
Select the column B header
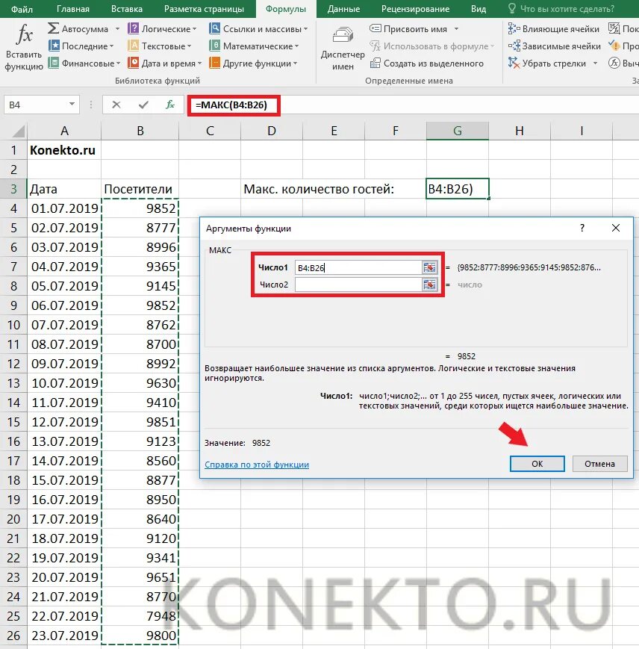(140, 131)
